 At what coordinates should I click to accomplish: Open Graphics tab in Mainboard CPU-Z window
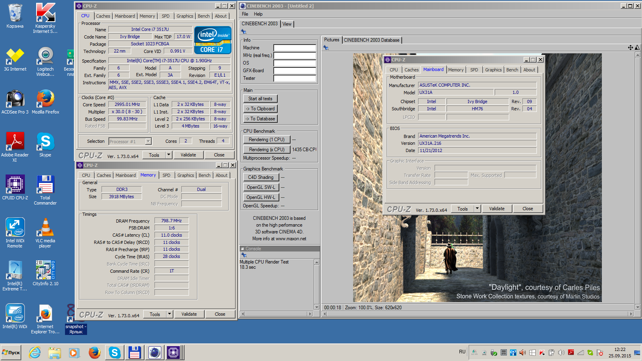pyautogui.click(x=494, y=70)
